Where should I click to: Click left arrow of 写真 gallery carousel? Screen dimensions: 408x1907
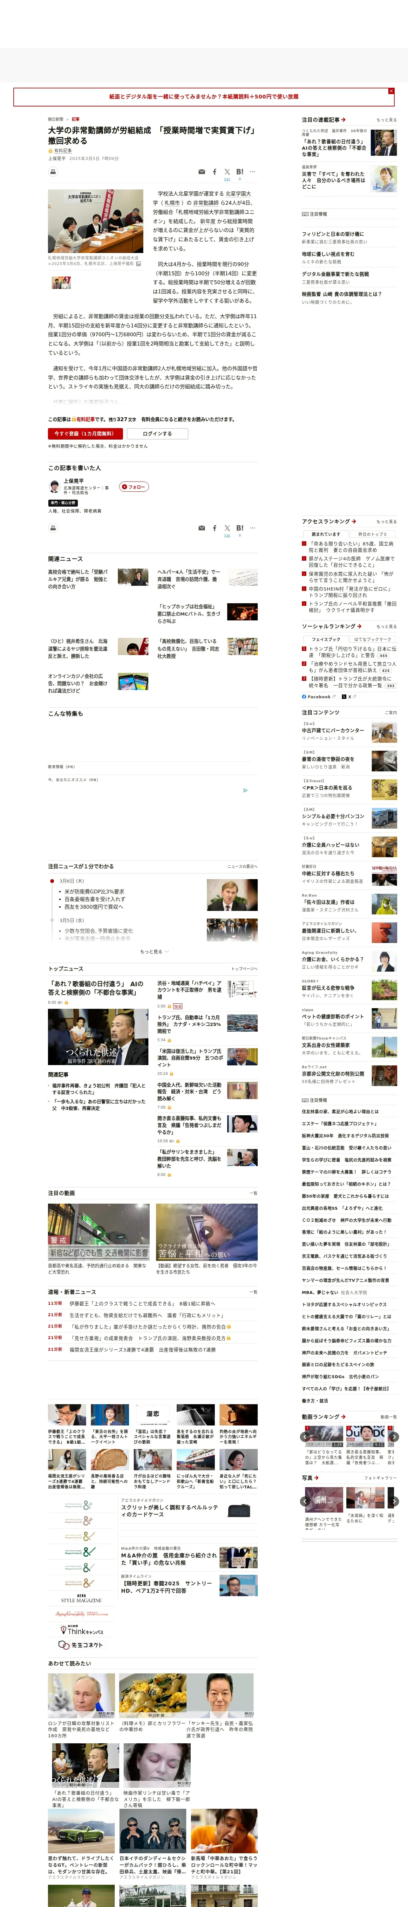tap(306, 1502)
